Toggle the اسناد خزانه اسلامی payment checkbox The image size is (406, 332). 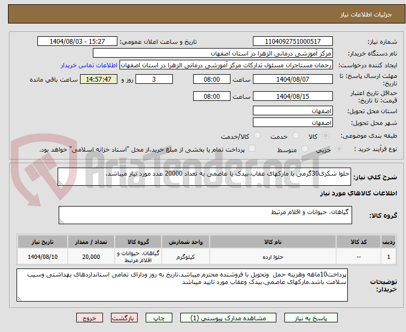click(x=252, y=148)
